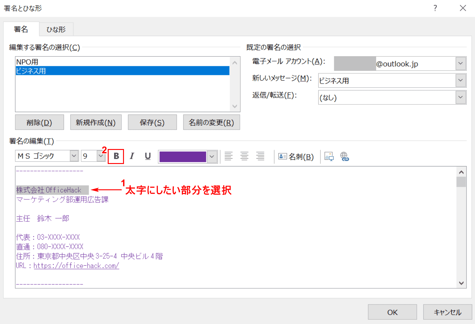Screen dimensions: 475x324
Task: Align signature text left
Action: [x=228, y=156]
